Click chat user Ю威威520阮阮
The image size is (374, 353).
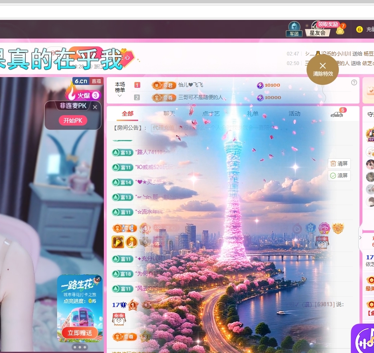pyautogui.click(x=155, y=167)
